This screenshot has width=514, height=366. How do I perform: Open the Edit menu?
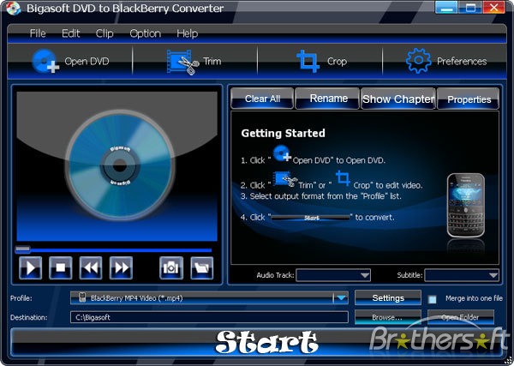[x=71, y=33]
